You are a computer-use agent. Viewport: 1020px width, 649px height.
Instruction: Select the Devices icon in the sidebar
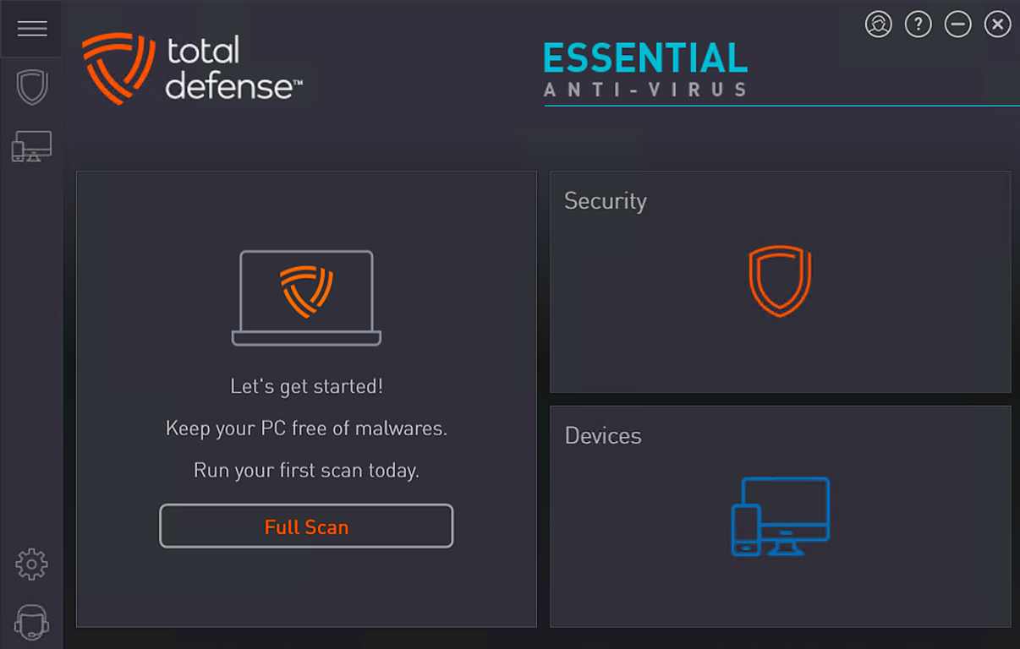(x=31, y=145)
